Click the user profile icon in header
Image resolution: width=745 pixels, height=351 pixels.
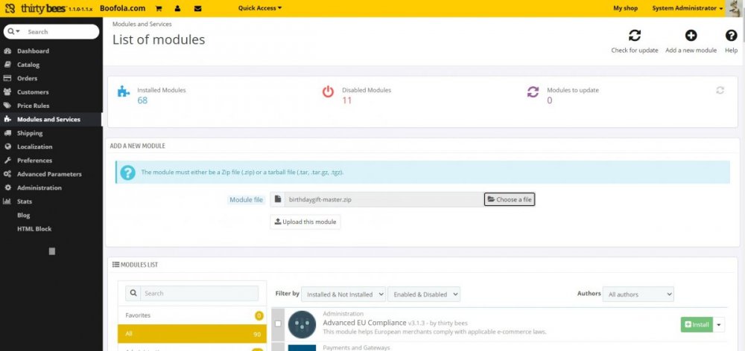click(x=177, y=8)
